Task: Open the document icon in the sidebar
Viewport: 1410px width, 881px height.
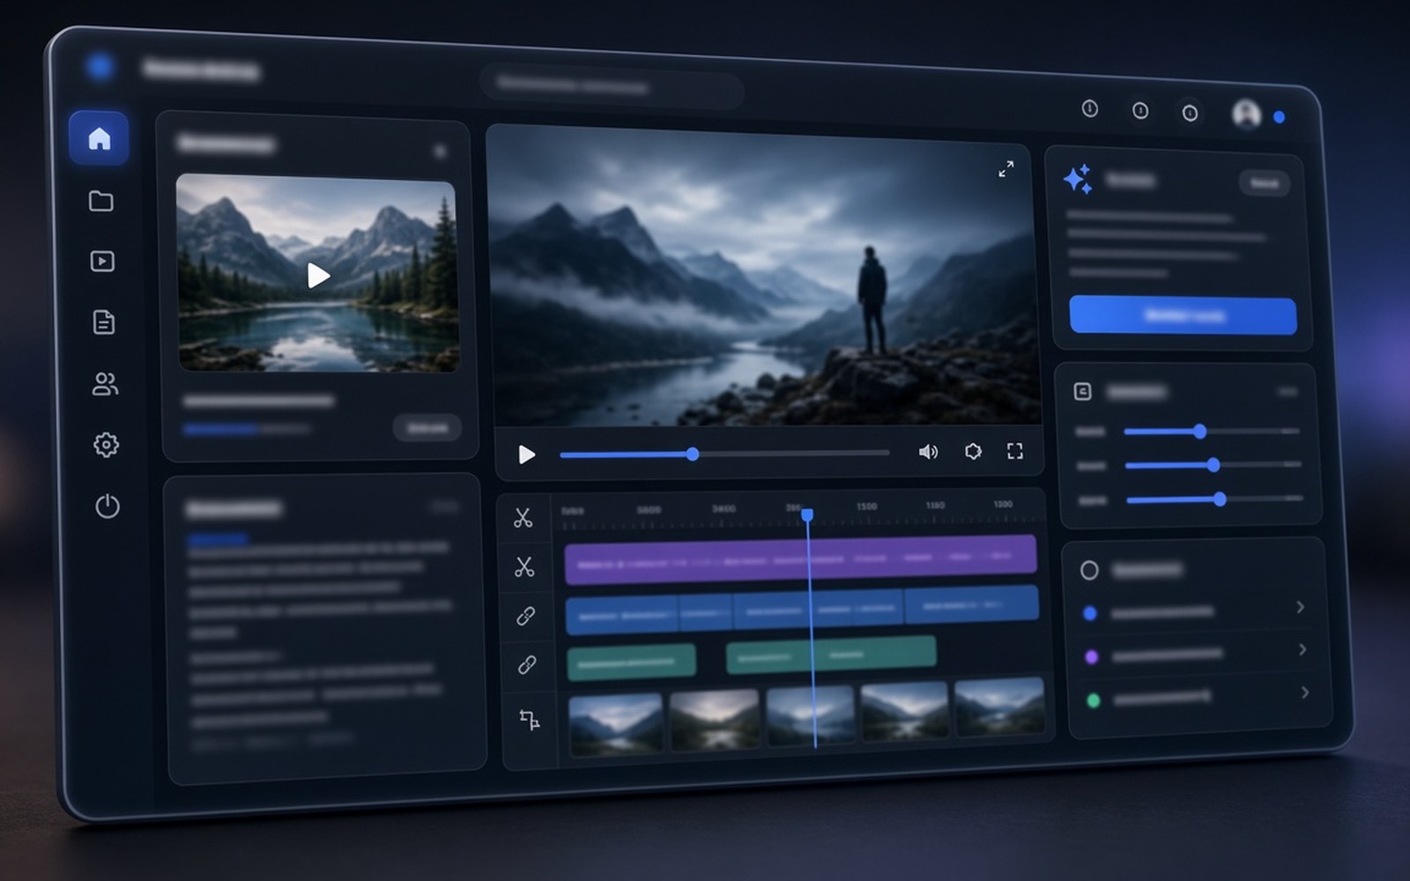Action: pyautogui.click(x=104, y=322)
